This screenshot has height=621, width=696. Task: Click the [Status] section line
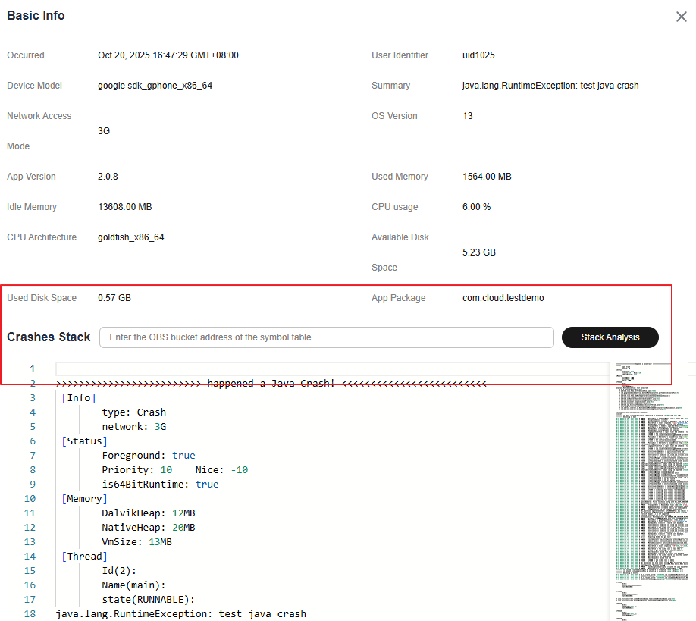click(84, 441)
